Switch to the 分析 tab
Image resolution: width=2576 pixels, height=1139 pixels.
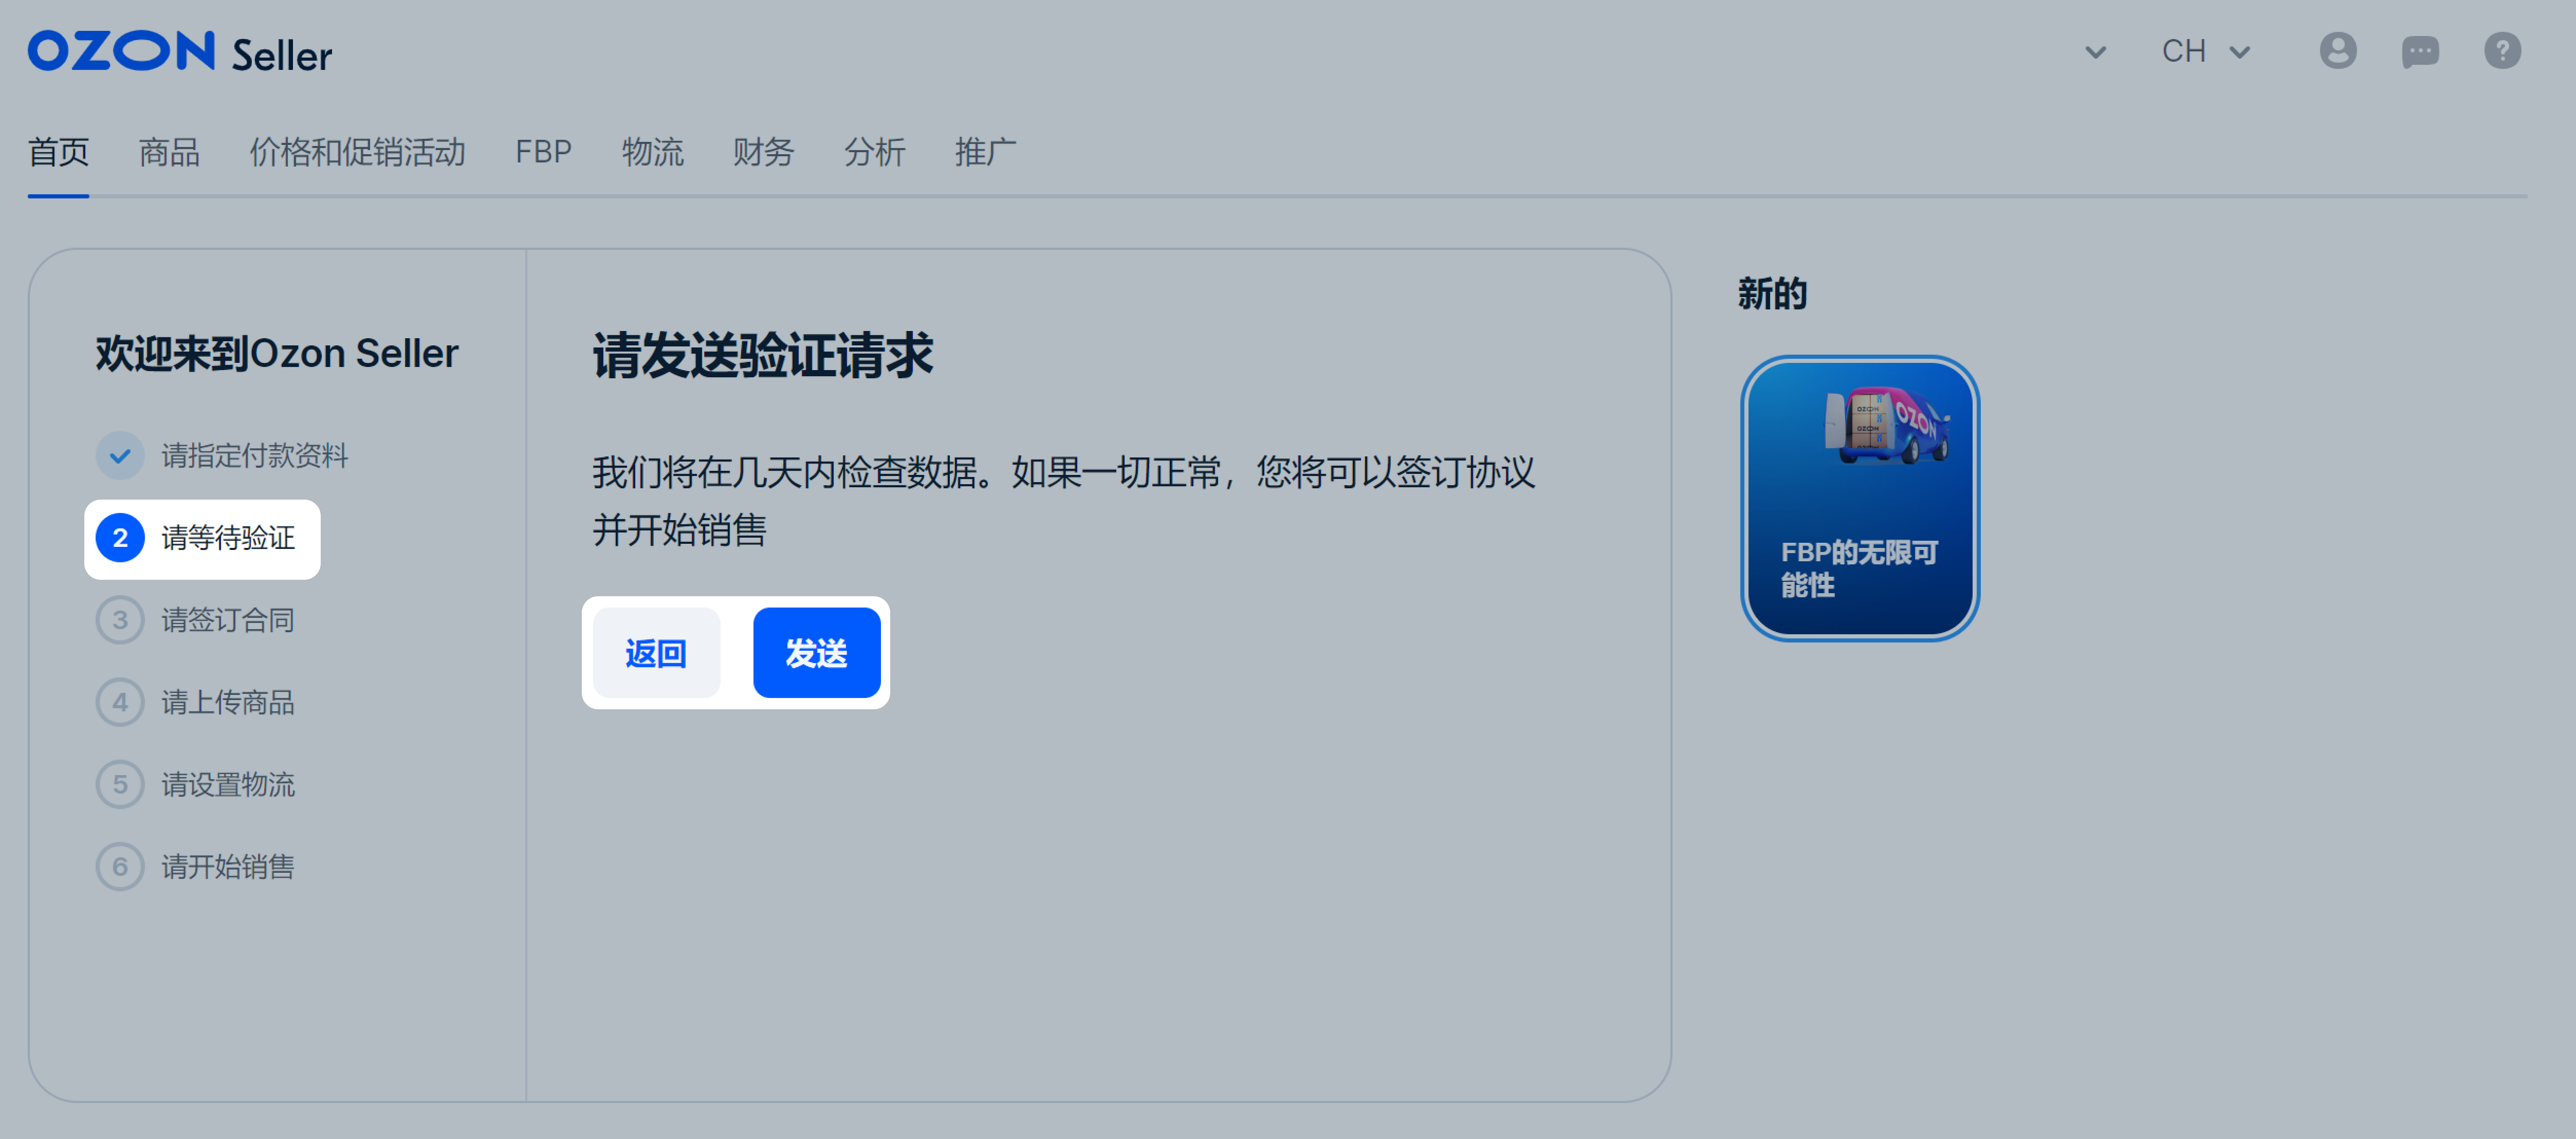pos(874,152)
